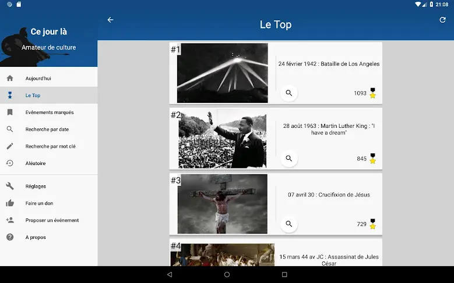
Task: Open Aujourd'hui from the side menu
Action: click(x=38, y=78)
